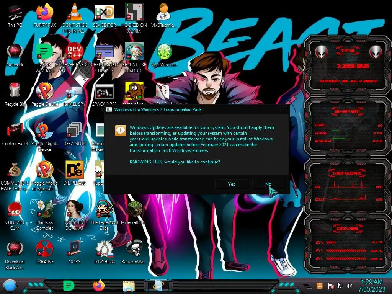Launch Plants vs Zombies

click(44, 216)
